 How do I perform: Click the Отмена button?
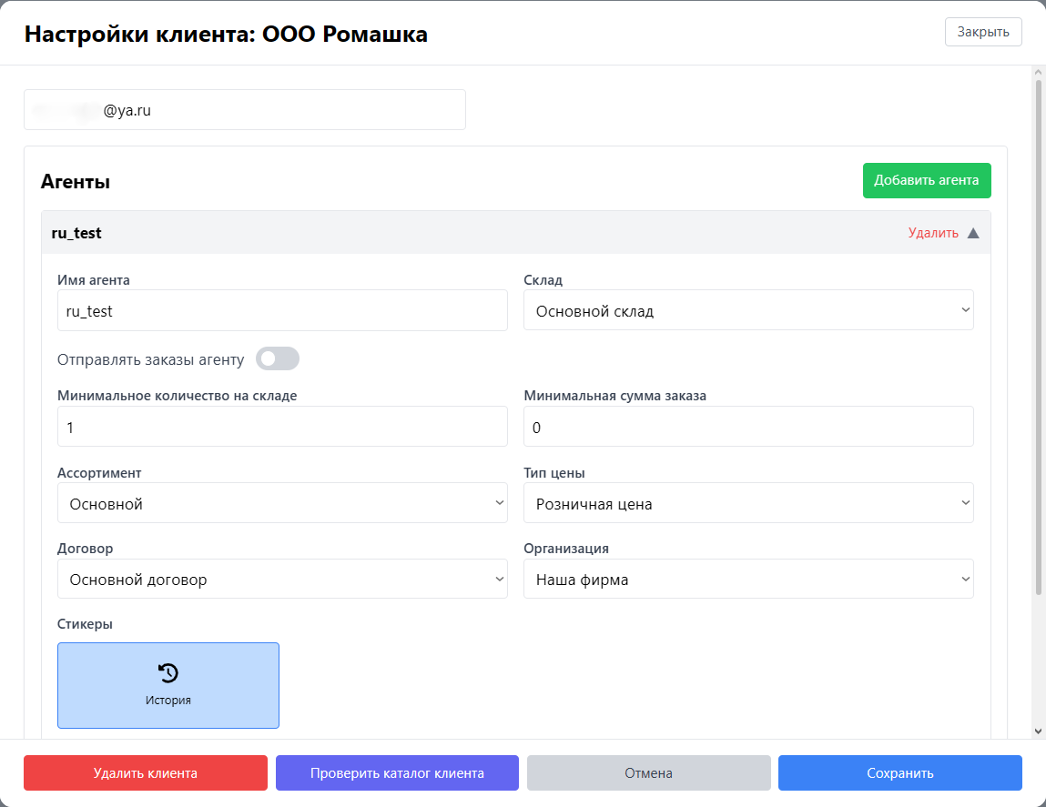point(648,773)
